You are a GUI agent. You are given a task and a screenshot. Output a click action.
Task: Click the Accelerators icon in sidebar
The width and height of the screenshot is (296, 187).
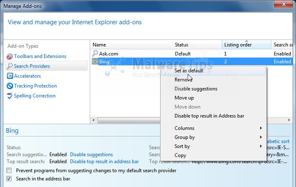point(10,76)
